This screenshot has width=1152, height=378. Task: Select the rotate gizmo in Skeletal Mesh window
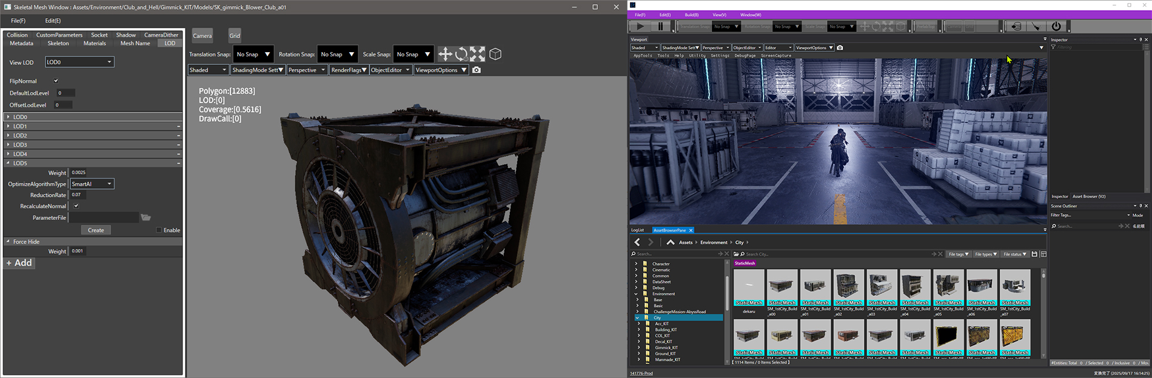[x=461, y=54]
